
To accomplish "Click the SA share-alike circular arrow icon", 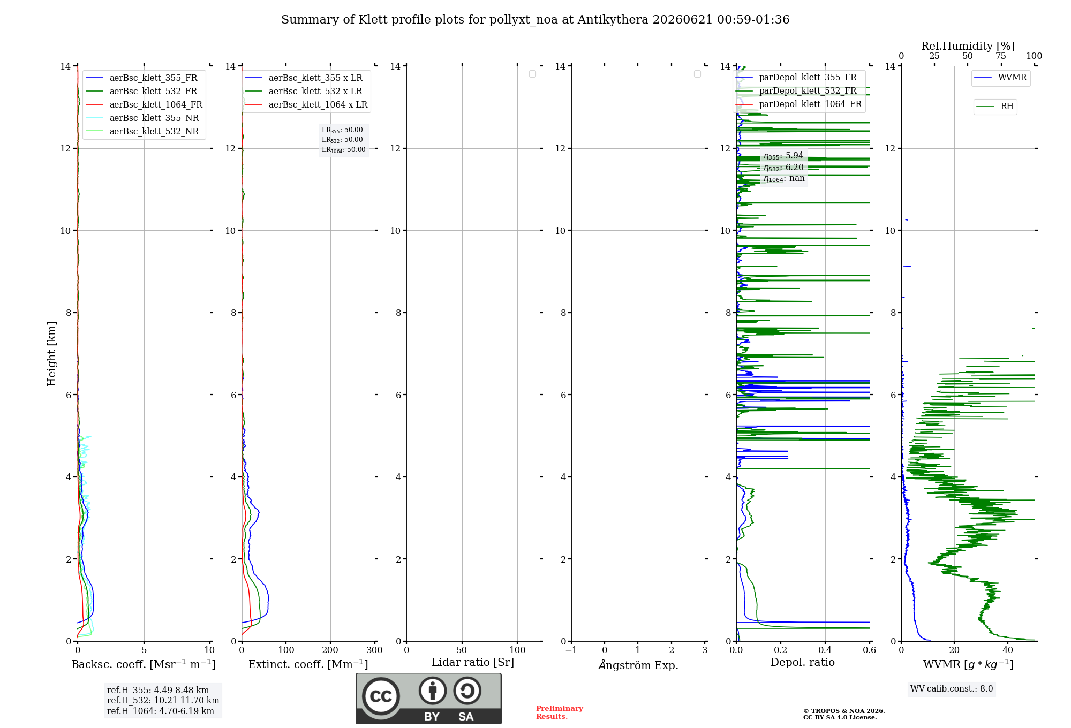I will pyautogui.click(x=467, y=691).
